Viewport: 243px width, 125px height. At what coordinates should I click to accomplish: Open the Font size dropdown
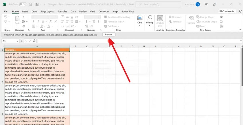56,17
